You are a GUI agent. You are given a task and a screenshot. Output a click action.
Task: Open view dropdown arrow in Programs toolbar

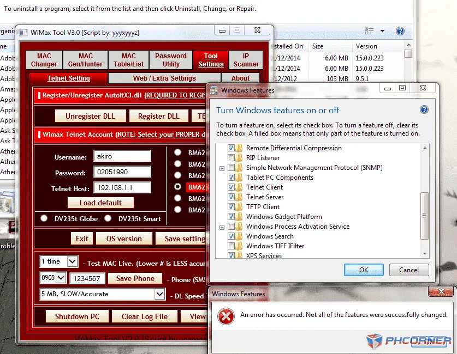(382, 31)
